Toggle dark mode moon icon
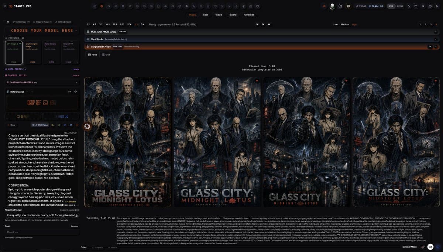The height and width of the screenshot is (252, 443). pyautogui.click(x=409, y=6)
